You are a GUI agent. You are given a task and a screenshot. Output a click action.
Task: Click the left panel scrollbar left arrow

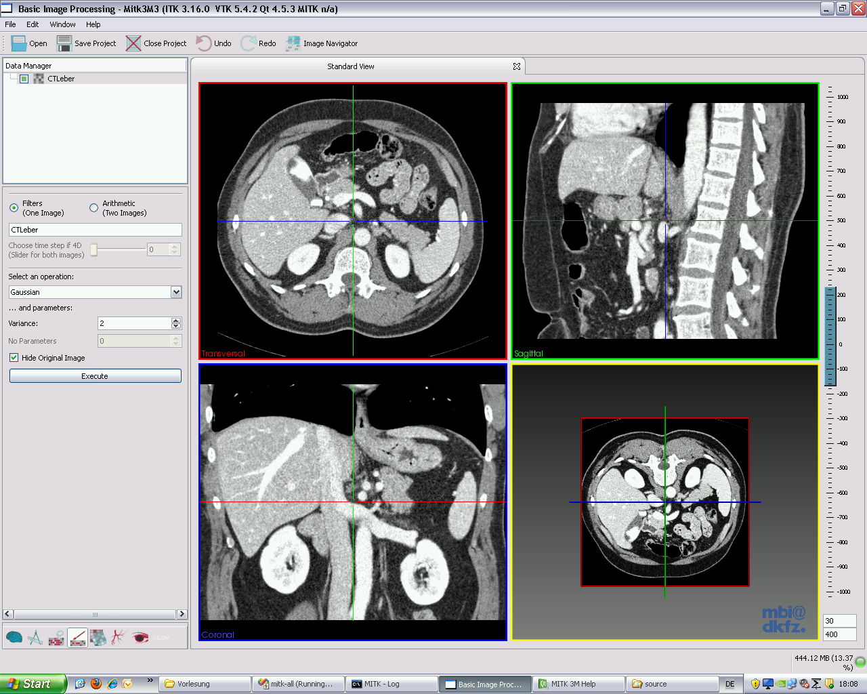pyautogui.click(x=8, y=614)
